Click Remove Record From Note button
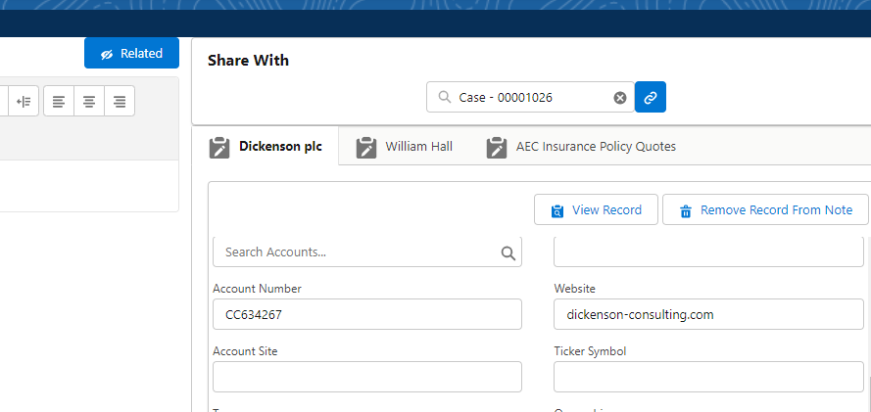The image size is (871, 412). (x=765, y=209)
